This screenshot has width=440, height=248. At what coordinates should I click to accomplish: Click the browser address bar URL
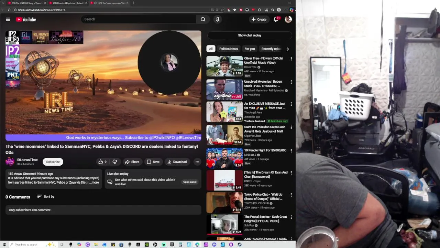(x=42, y=10)
